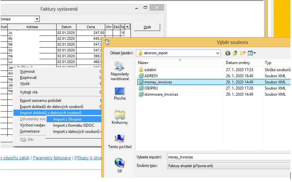This screenshot has height=182, width=292.
Task: Go up one folder level
Action: [x=235, y=53]
